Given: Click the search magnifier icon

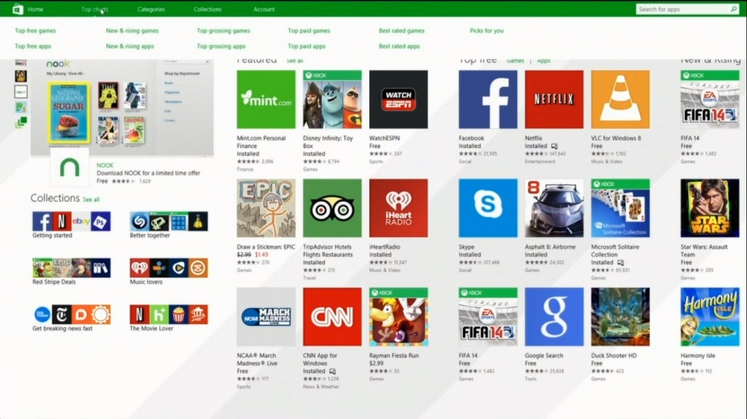Looking at the screenshot, I should pyautogui.click(x=733, y=9).
